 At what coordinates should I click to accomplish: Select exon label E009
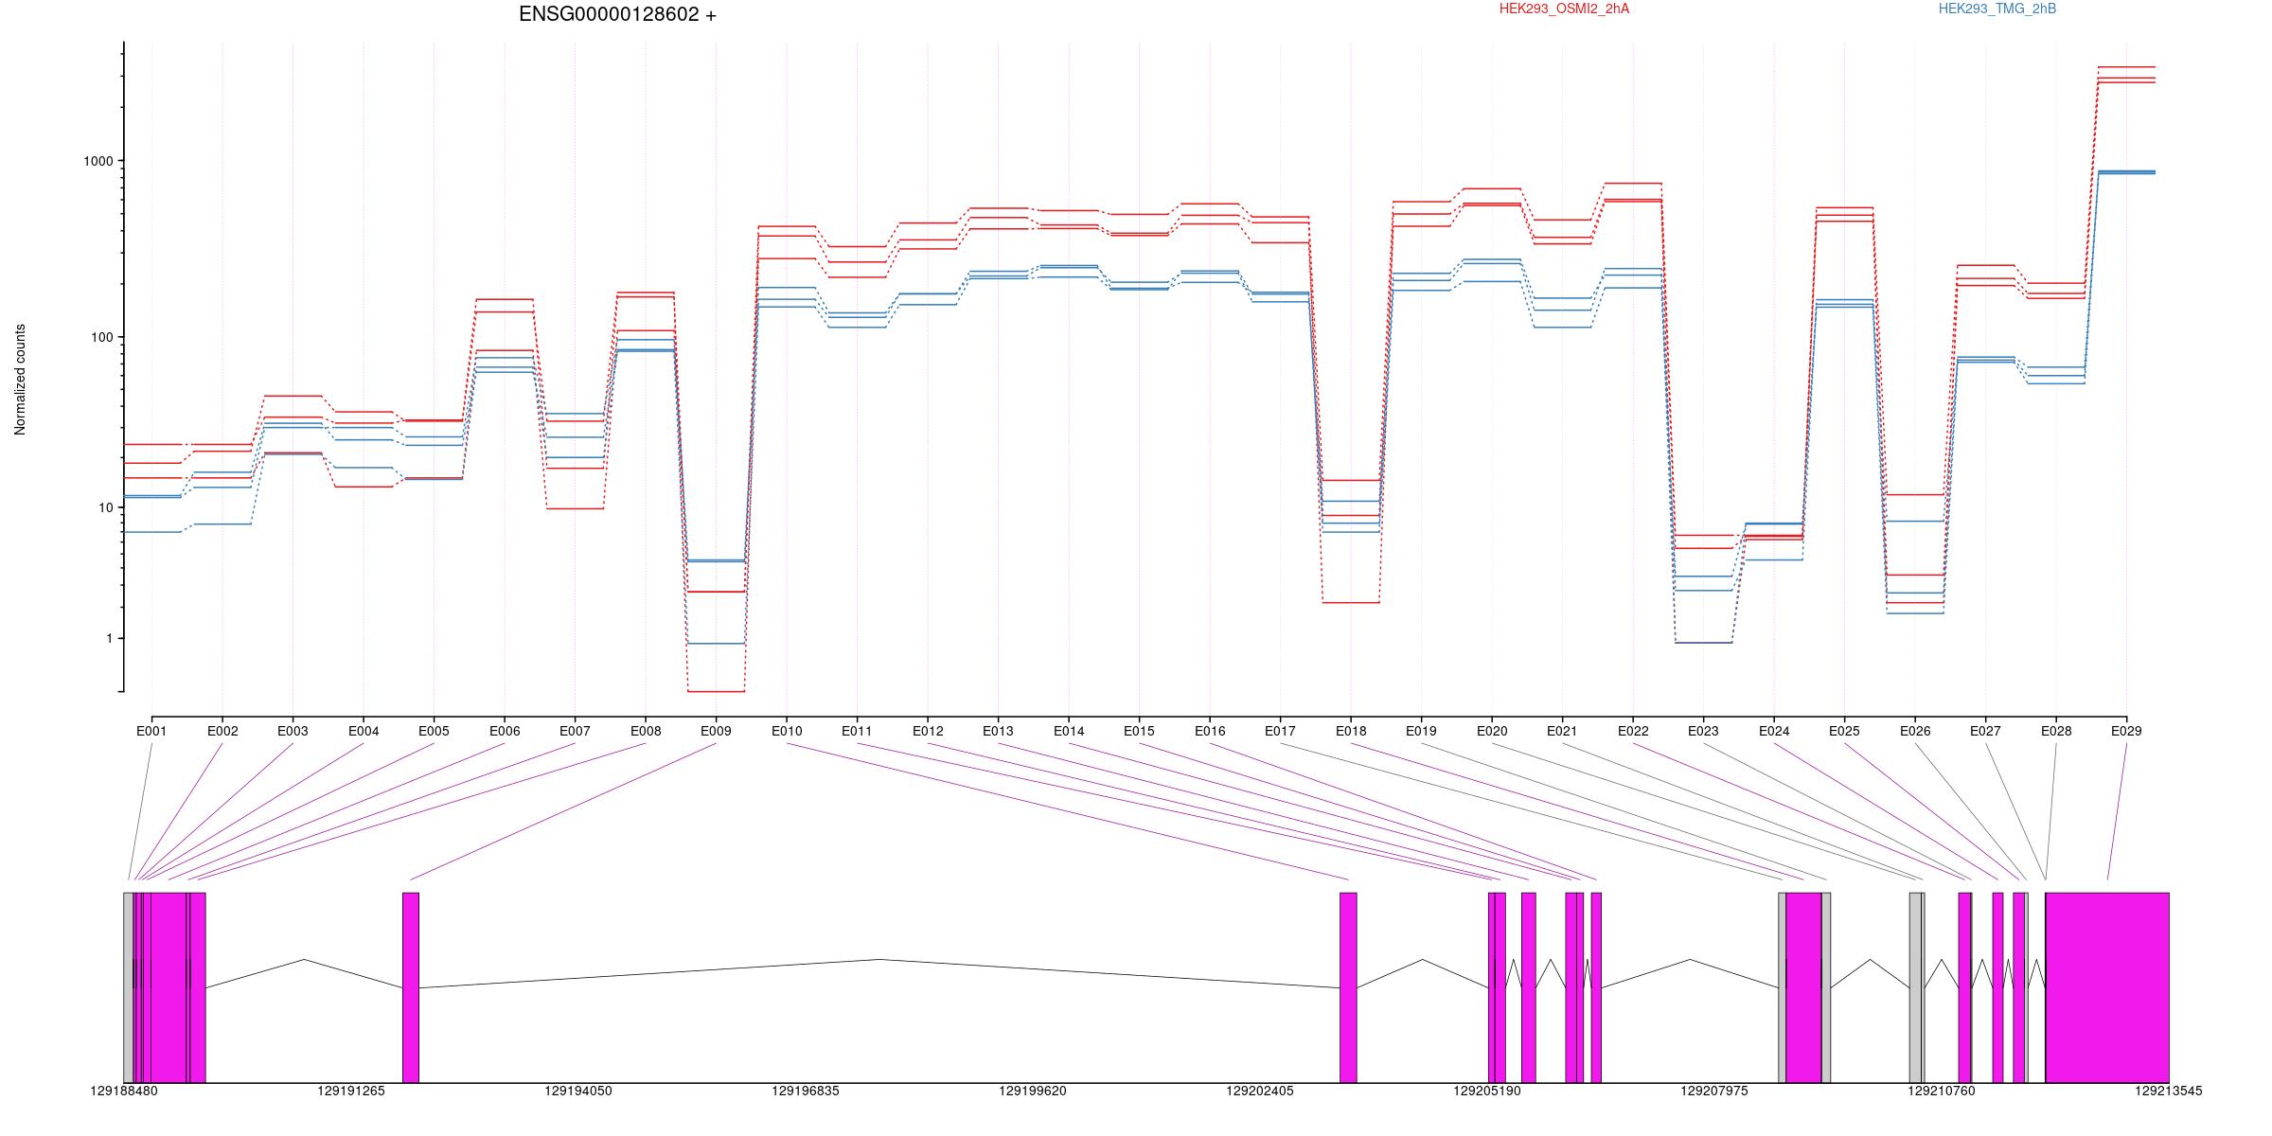[x=716, y=731]
